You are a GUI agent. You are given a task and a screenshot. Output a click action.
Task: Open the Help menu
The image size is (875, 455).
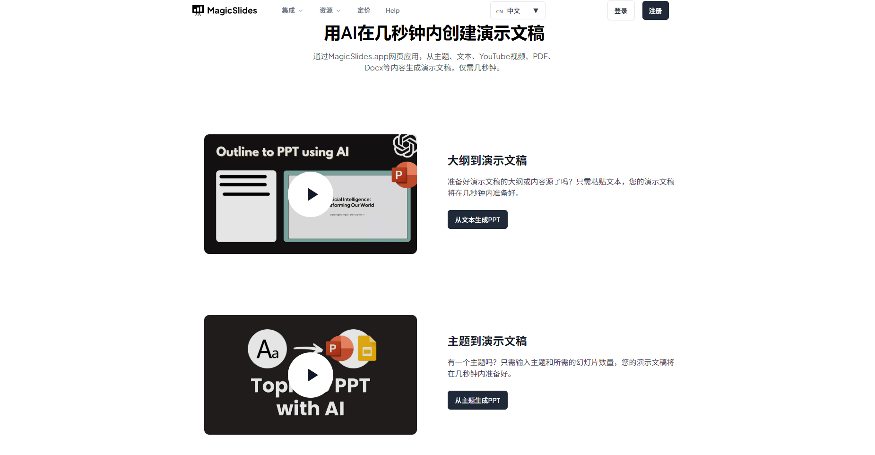coord(392,10)
